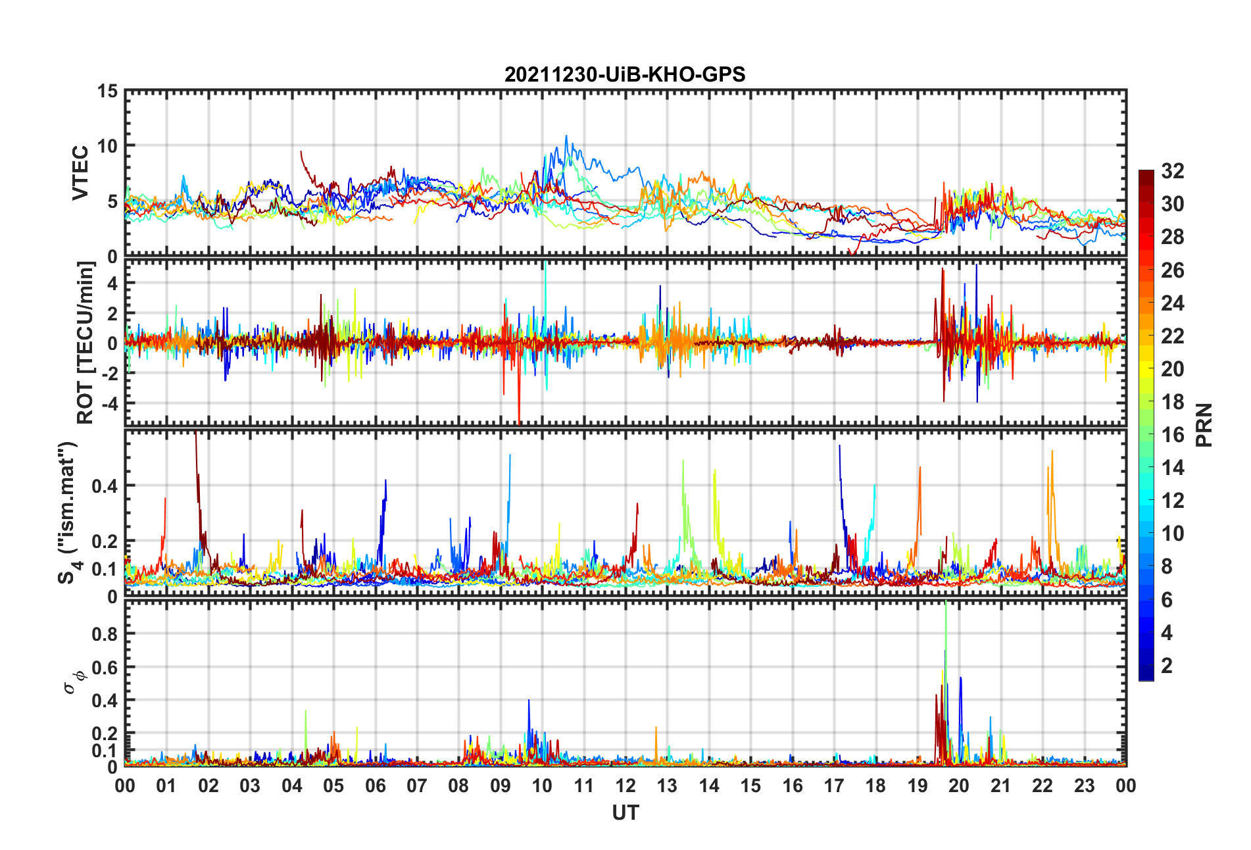The image size is (1251, 850).
Task: Click the VTEC peak near 10:30 UT
Action: point(566,137)
